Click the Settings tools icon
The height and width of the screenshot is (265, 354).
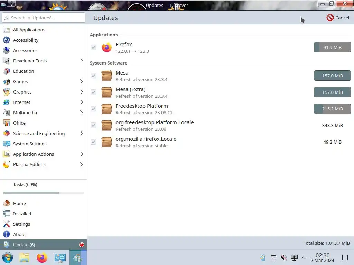click(7, 224)
